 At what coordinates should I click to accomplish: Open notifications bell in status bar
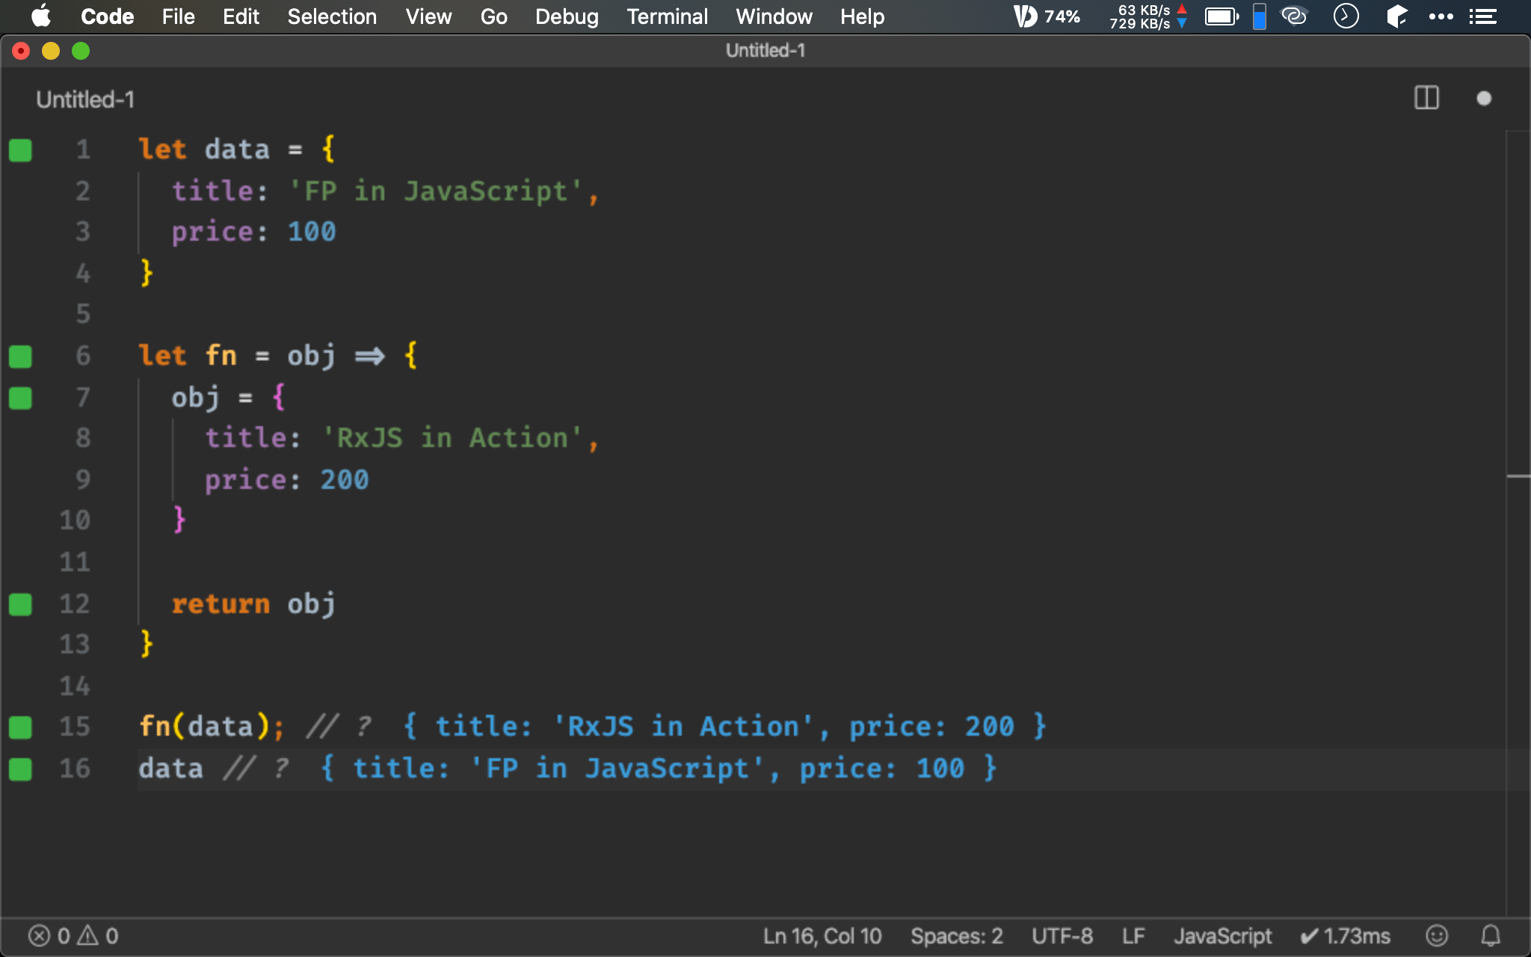click(x=1491, y=935)
